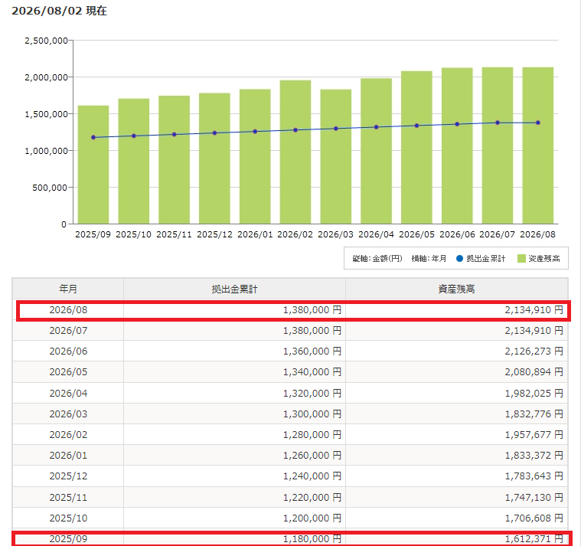Click the 資産残高 table column header
581x546 pixels.
point(456,289)
